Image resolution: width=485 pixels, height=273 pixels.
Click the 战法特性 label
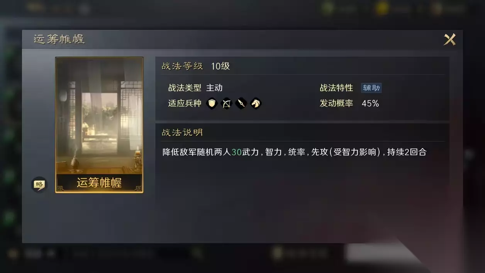click(x=336, y=88)
